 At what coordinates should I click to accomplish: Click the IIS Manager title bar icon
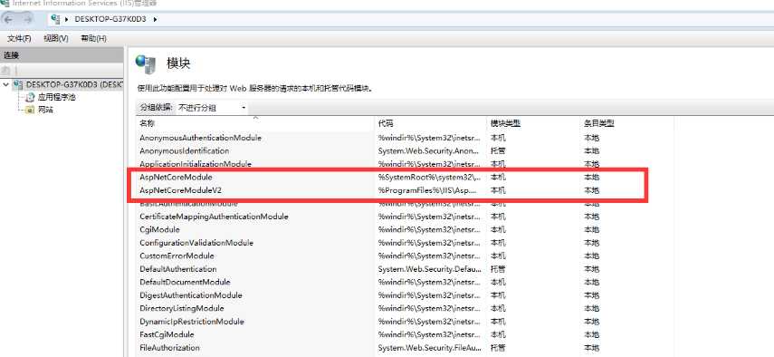[x=5, y=3]
